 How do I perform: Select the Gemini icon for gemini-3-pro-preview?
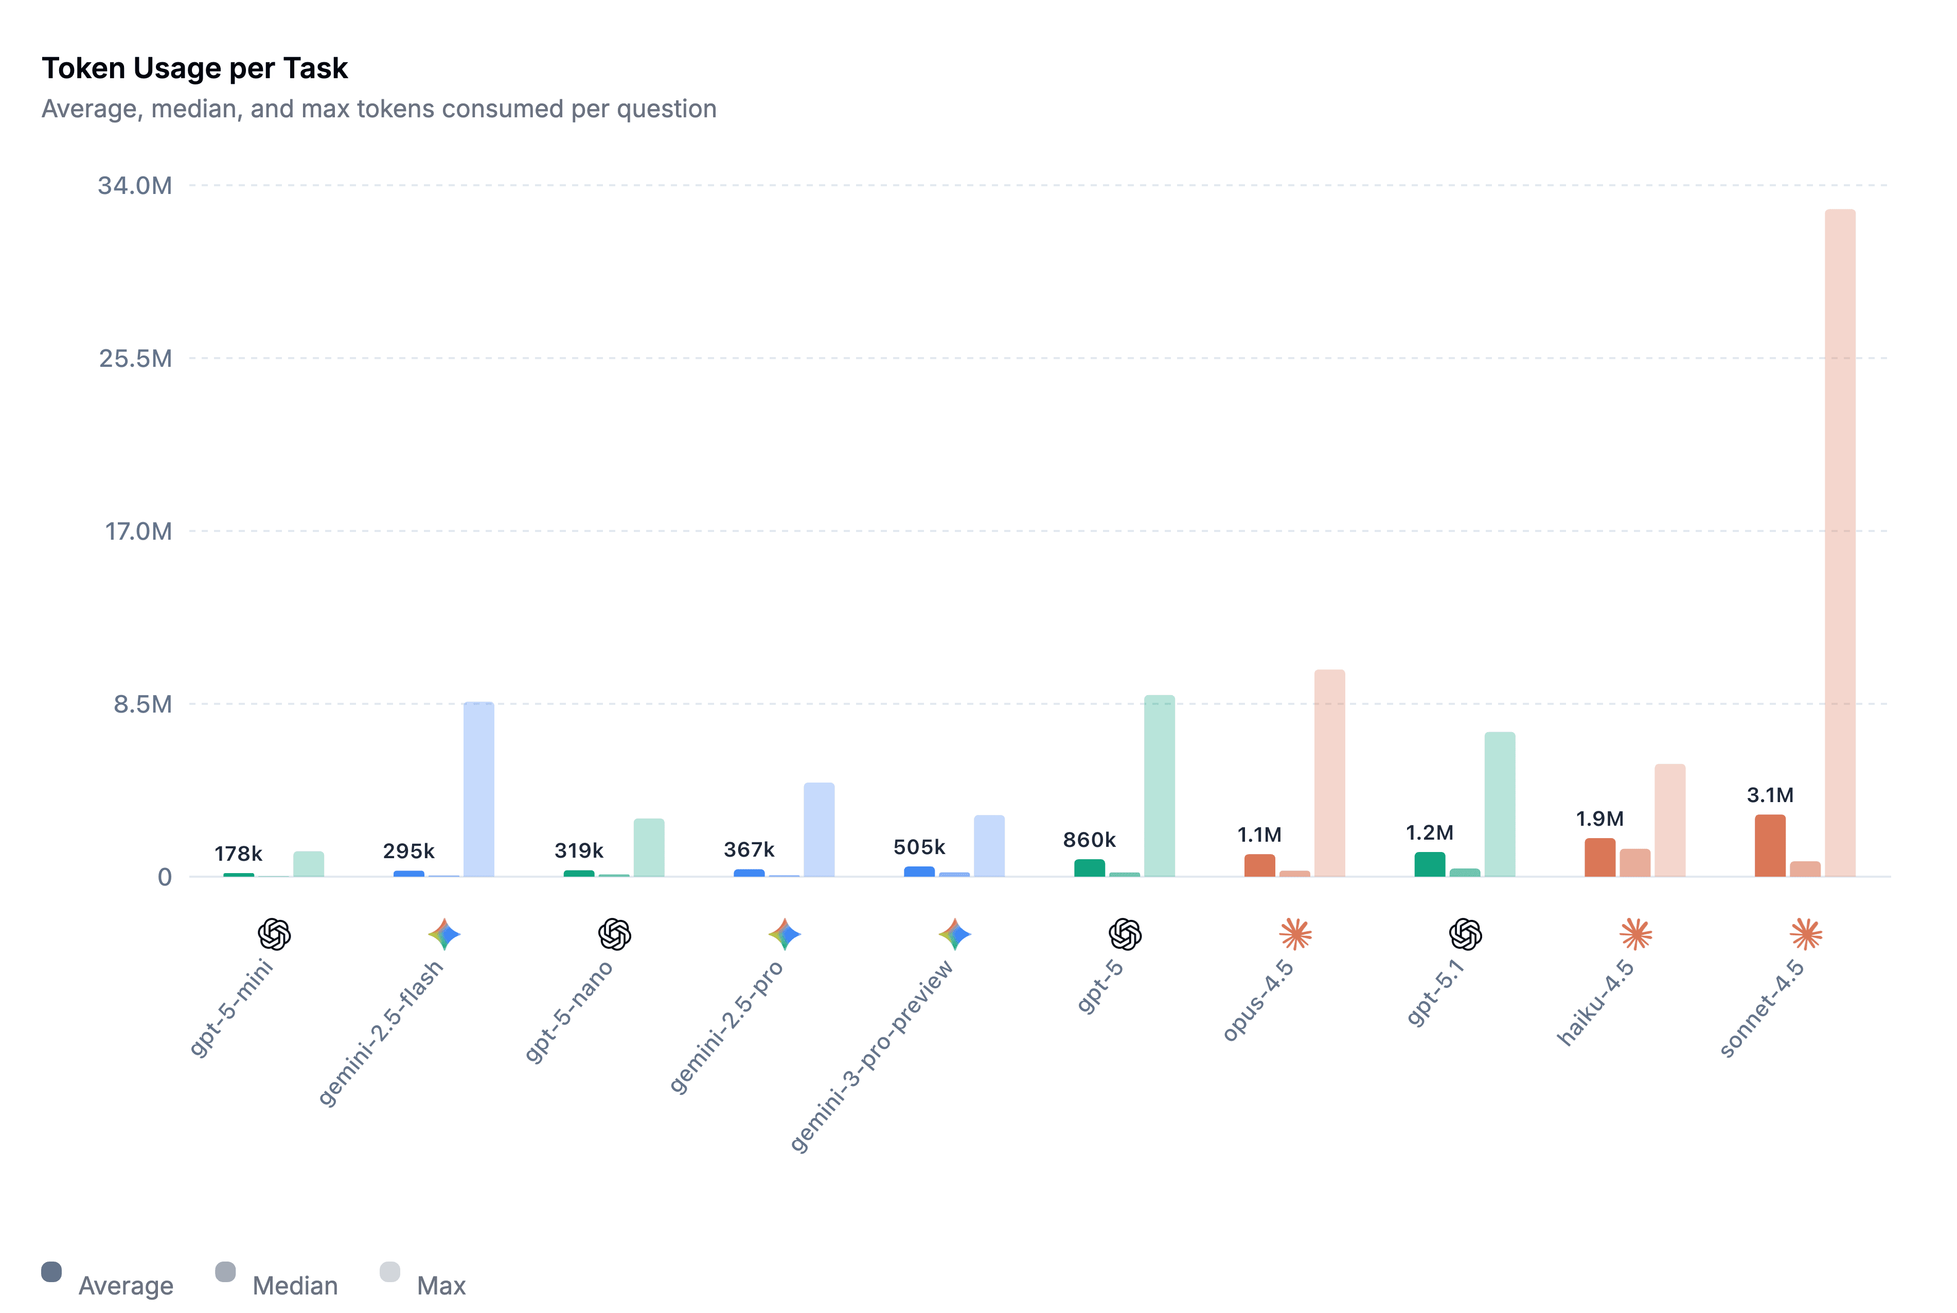[955, 934]
